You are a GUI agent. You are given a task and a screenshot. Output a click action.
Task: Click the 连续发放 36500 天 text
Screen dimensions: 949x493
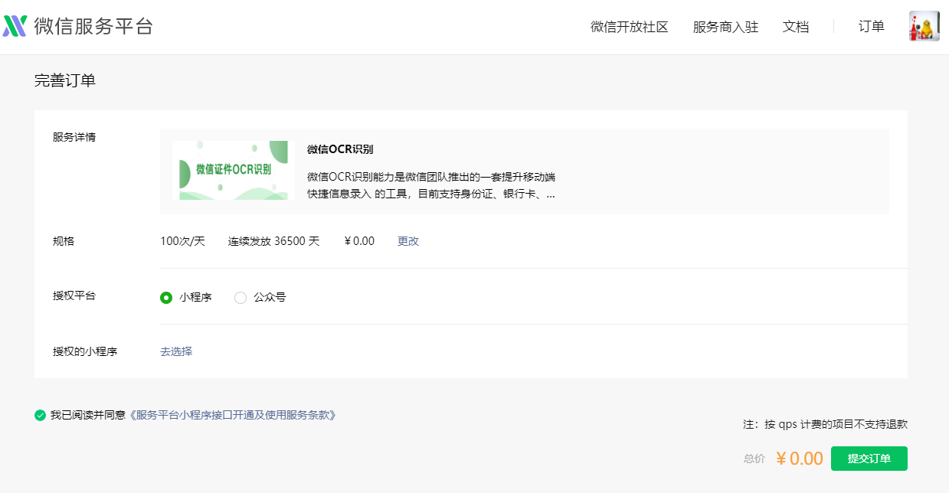273,241
